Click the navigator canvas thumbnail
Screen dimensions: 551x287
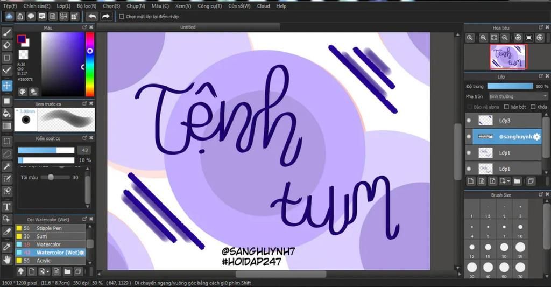click(x=508, y=57)
